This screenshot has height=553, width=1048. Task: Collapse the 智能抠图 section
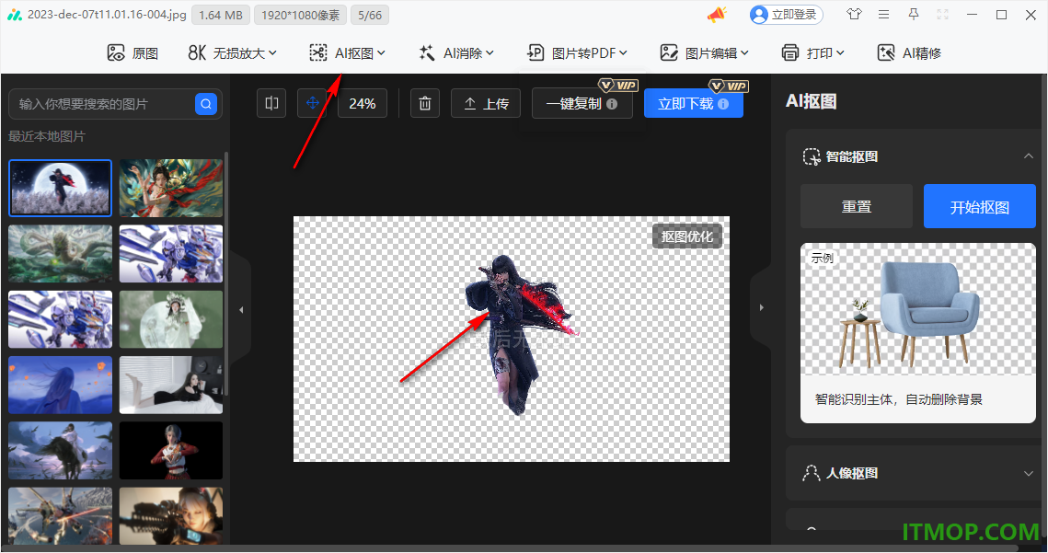pyautogui.click(x=1028, y=156)
